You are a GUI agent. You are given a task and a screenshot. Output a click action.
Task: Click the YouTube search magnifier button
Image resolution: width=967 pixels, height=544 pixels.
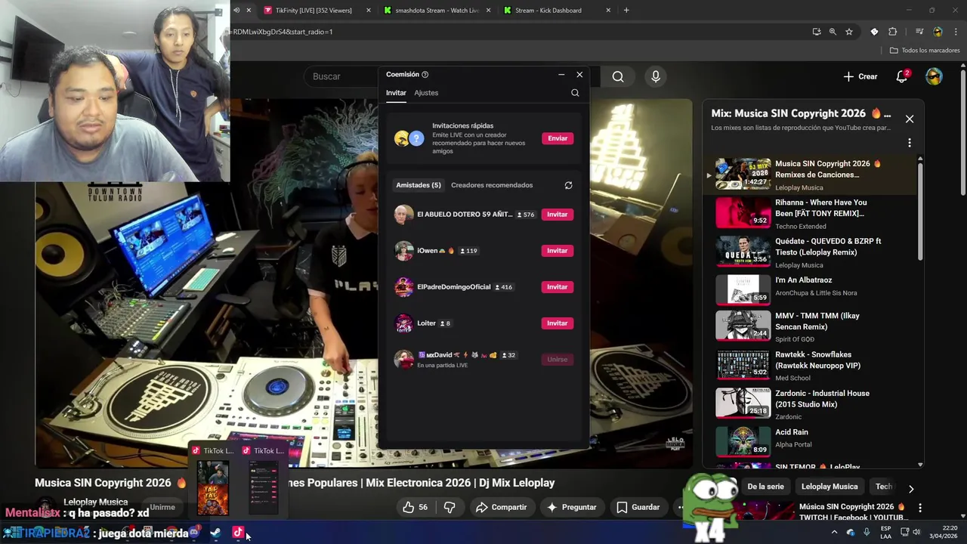click(618, 76)
